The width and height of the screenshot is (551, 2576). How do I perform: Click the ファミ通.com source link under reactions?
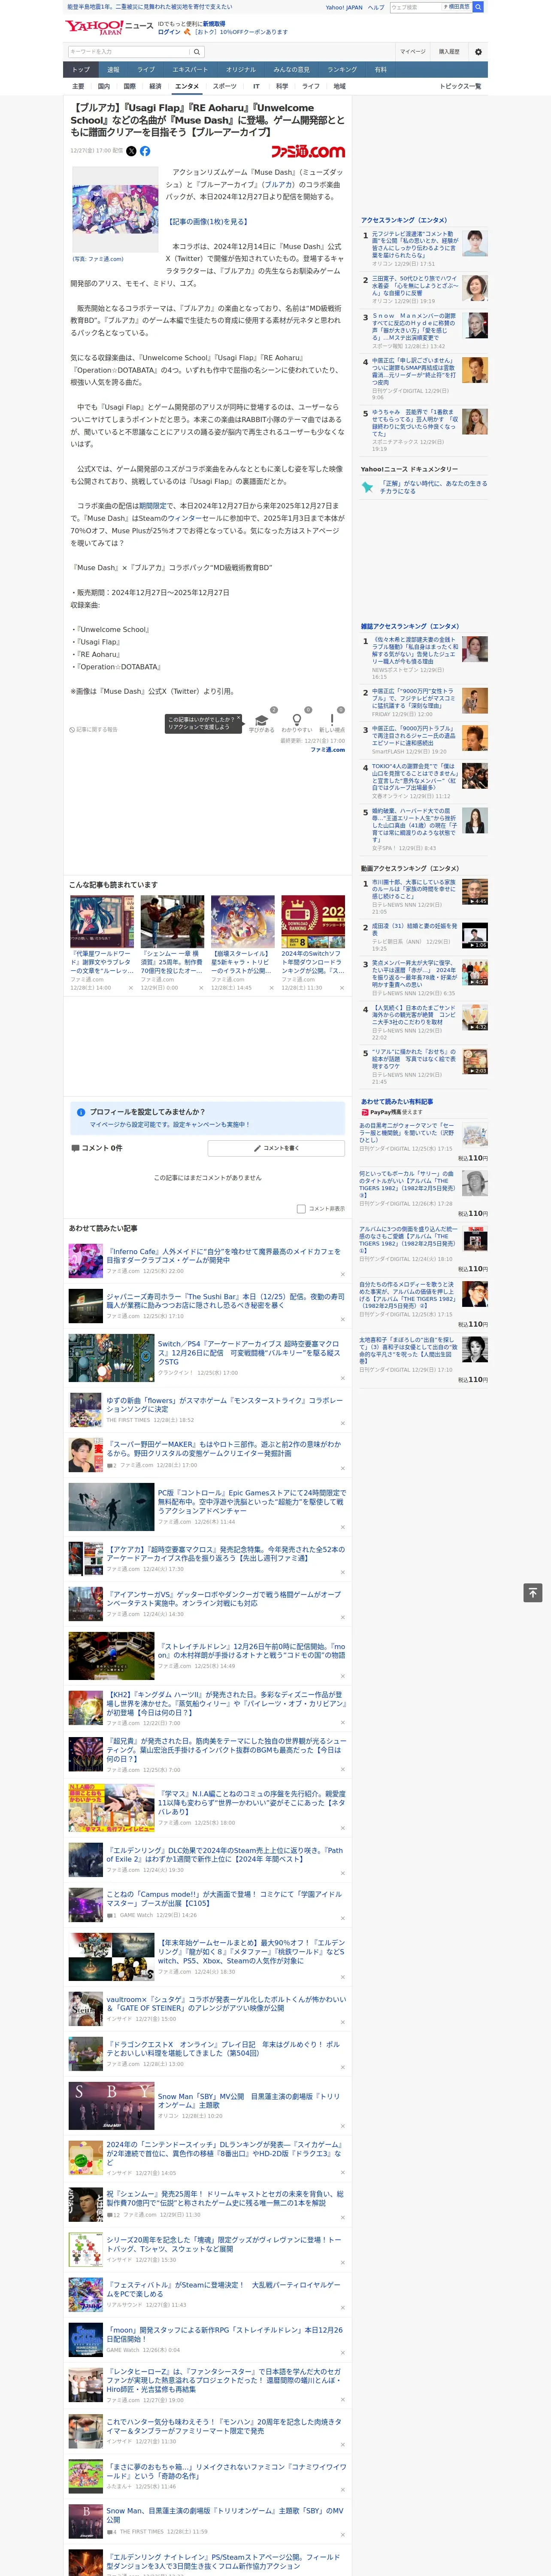[328, 749]
